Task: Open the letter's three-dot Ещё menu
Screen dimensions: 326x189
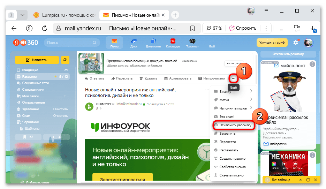Action: (x=234, y=78)
